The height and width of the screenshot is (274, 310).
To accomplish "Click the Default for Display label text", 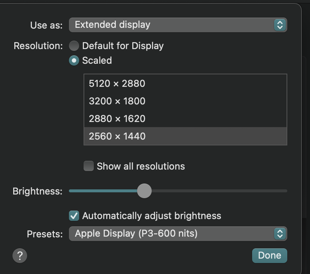I will [123, 46].
